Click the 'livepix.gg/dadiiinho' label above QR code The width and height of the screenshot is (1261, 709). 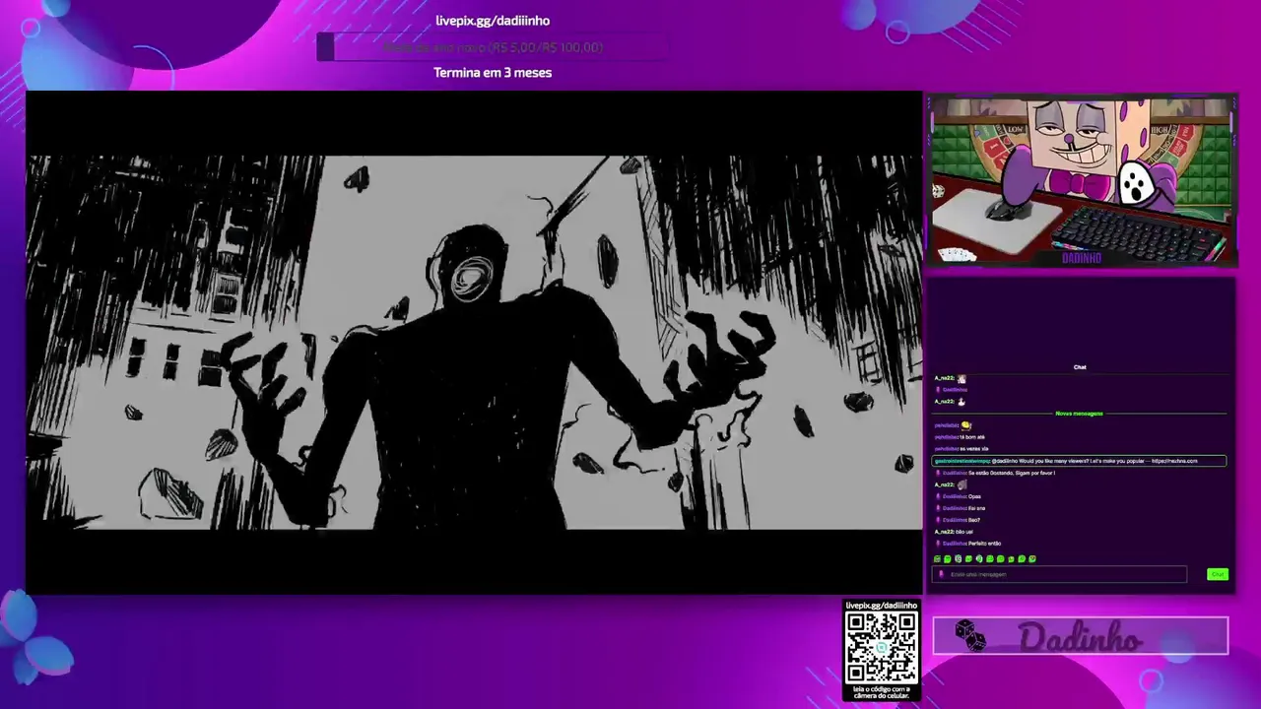[882, 606]
